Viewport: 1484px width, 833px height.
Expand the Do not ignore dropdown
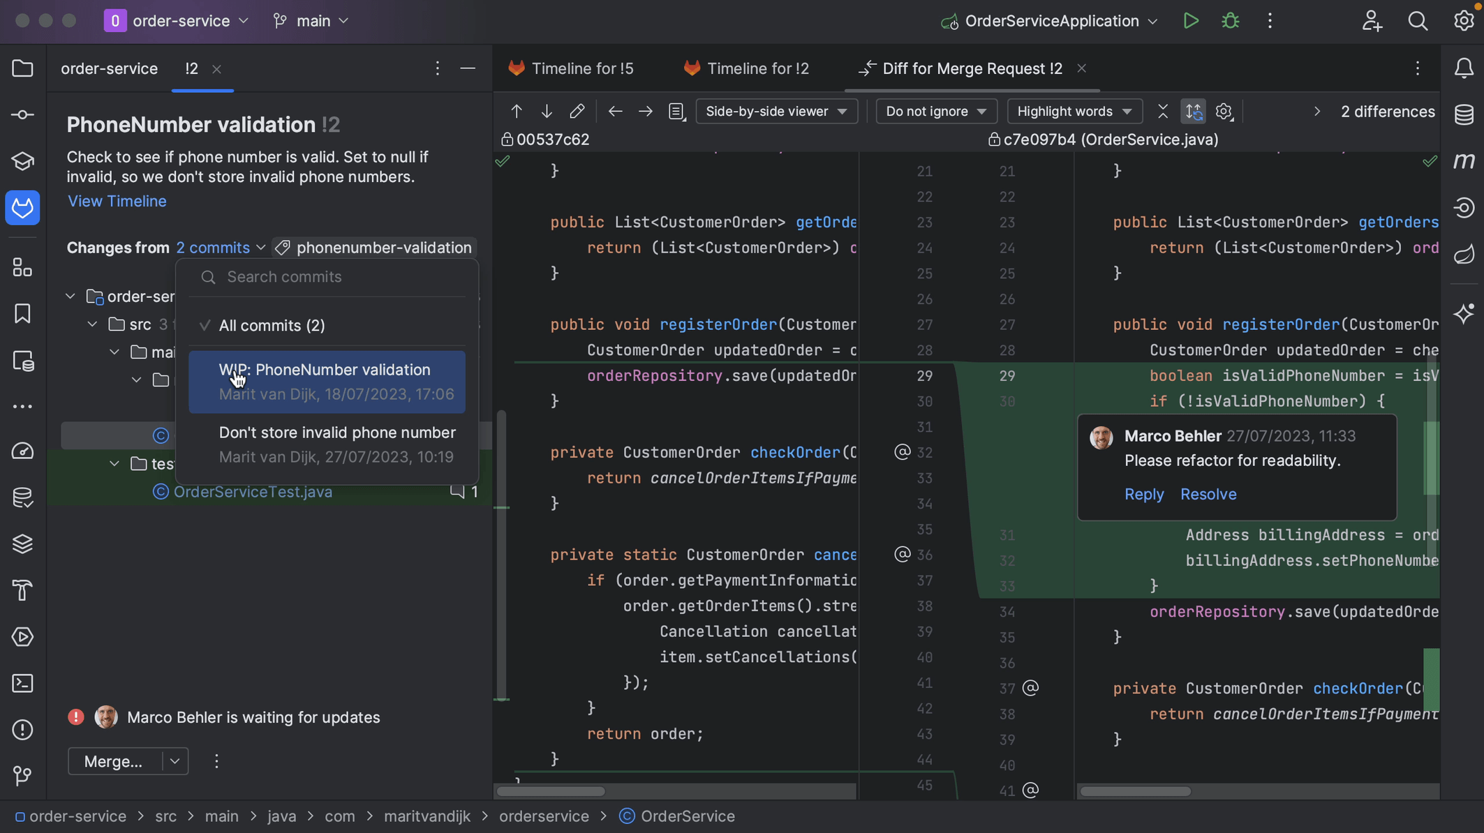pos(935,112)
